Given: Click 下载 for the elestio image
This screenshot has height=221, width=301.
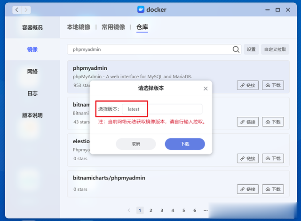Looking at the screenshot, I should tap(273, 158).
